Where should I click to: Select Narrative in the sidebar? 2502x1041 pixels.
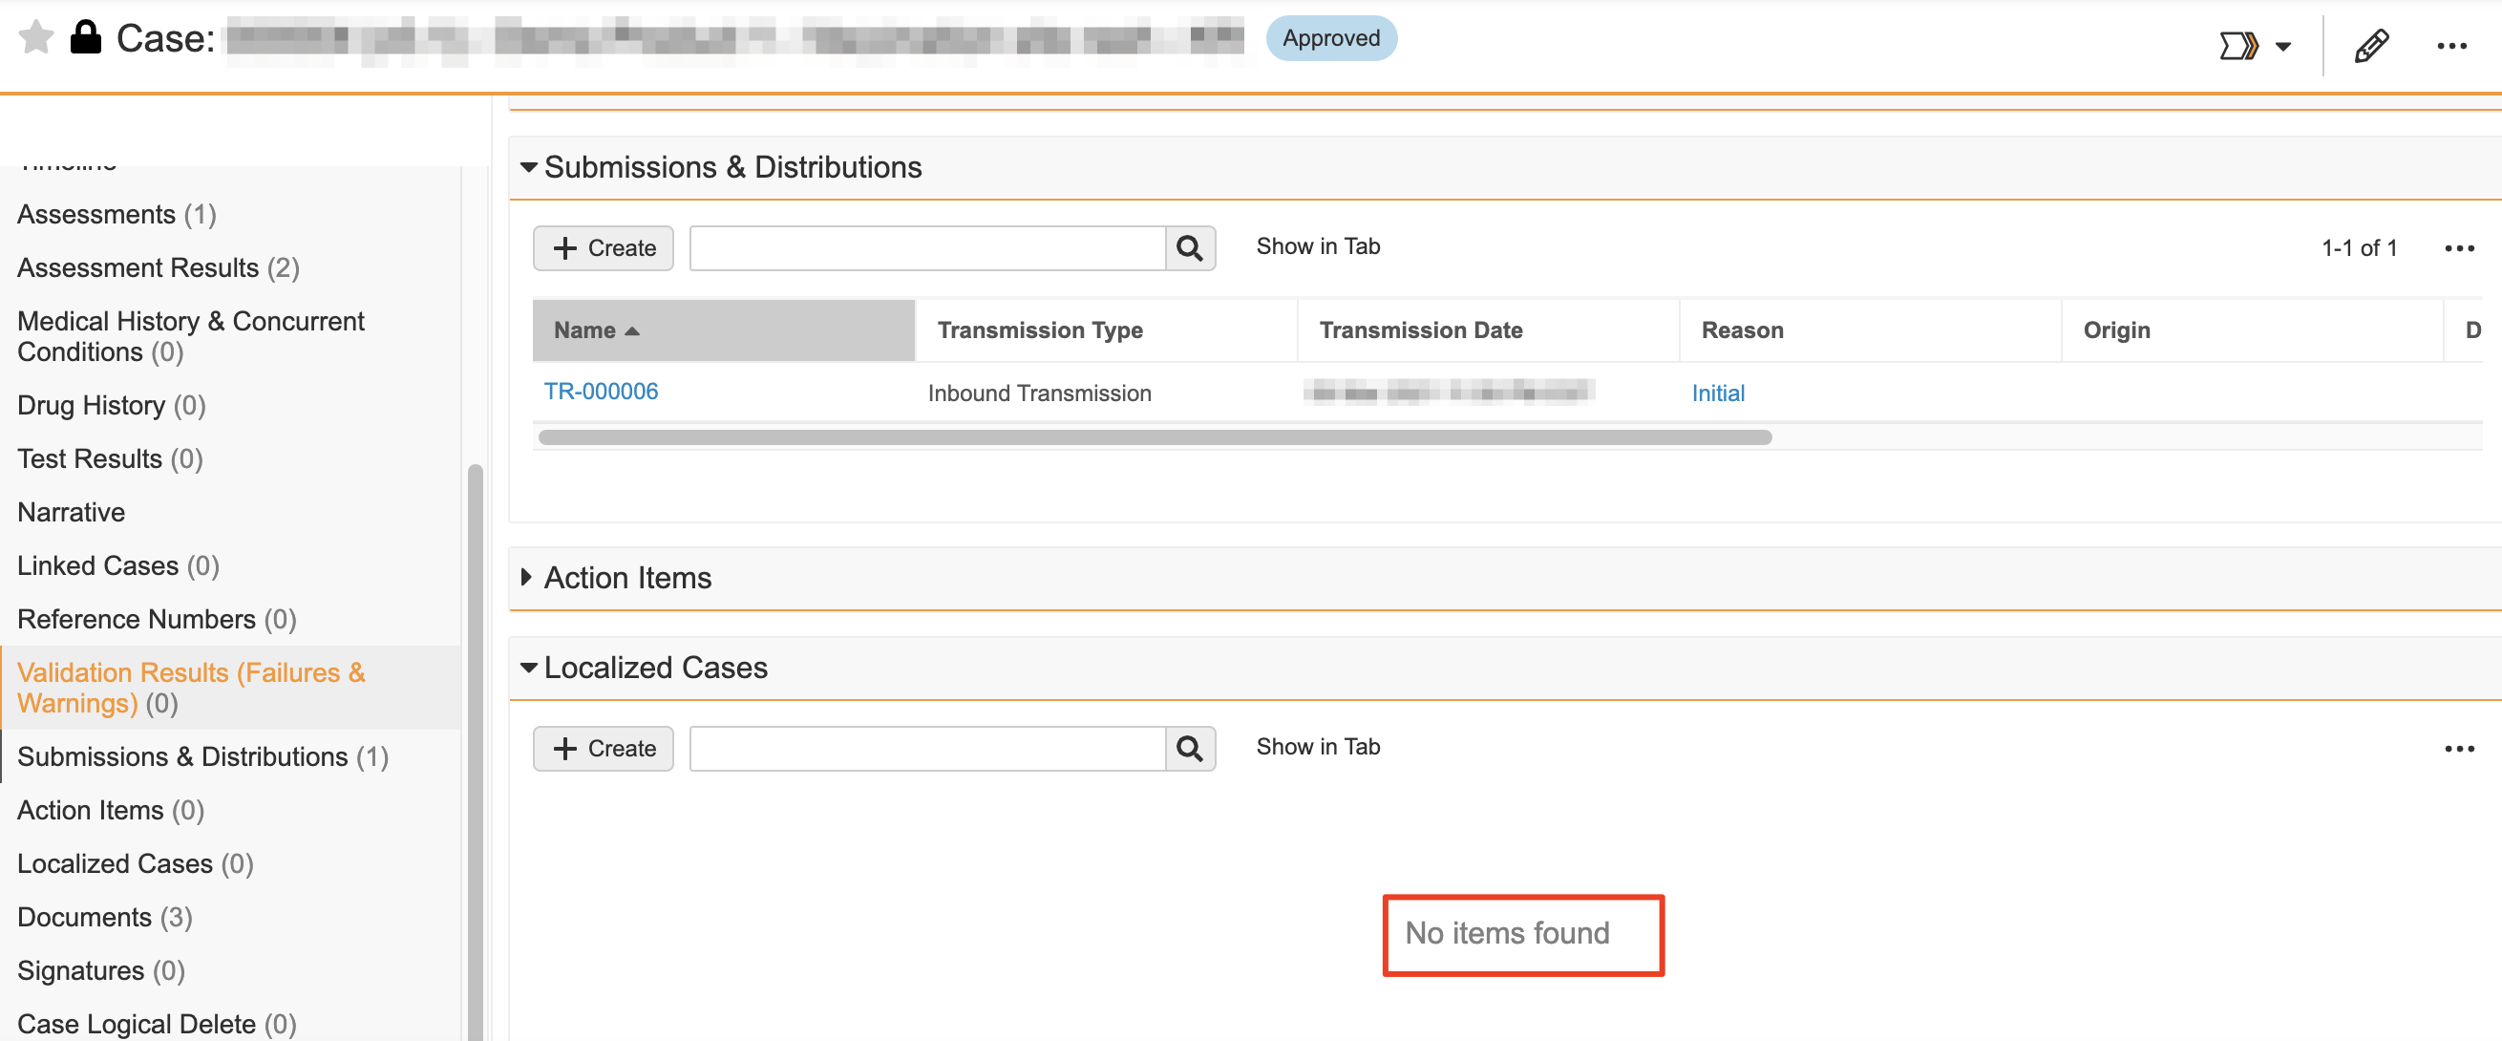click(71, 512)
